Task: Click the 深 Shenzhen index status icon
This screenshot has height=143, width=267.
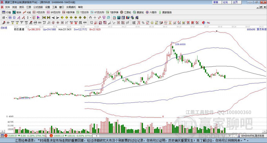Action: (51, 136)
